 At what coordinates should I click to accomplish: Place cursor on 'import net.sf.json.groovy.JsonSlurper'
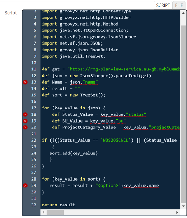(89, 37)
